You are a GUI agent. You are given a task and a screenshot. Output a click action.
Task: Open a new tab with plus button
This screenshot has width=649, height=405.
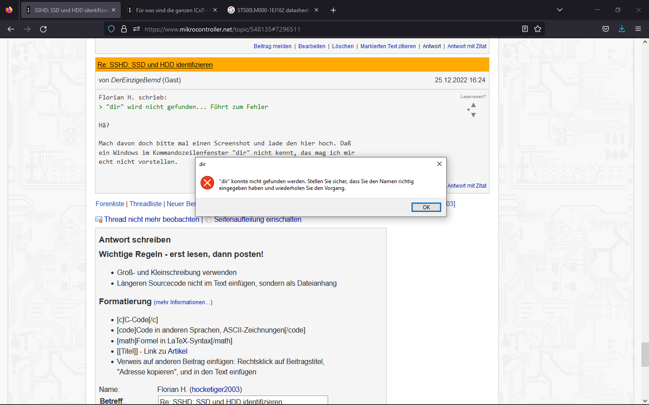tap(334, 10)
